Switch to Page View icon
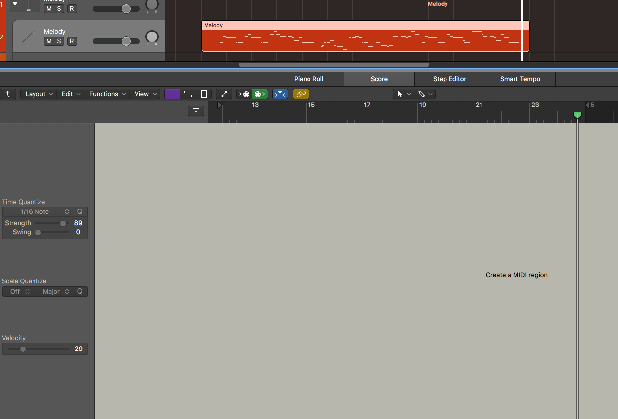Viewport: 618px width, 419px height. (x=204, y=94)
